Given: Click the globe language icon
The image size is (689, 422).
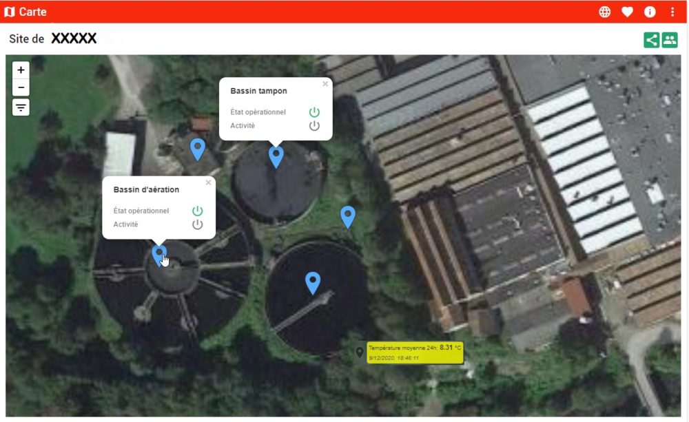Looking at the screenshot, I should (x=605, y=12).
